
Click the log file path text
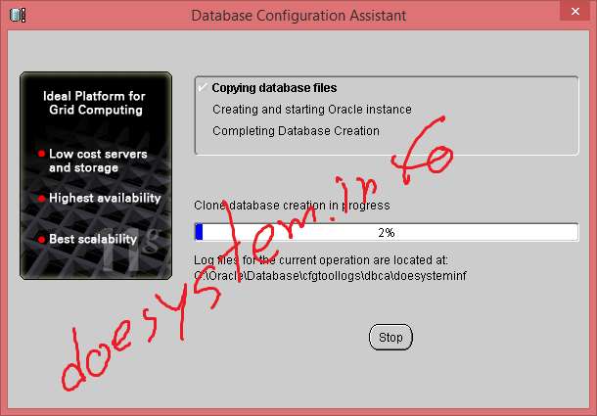coord(330,275)
